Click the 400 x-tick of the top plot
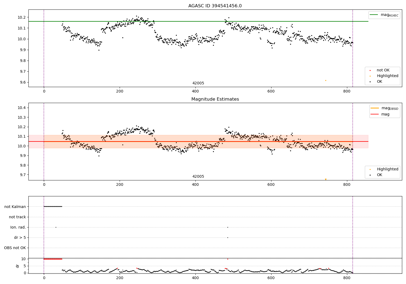406x284 pixels. (x=195, y=91)
